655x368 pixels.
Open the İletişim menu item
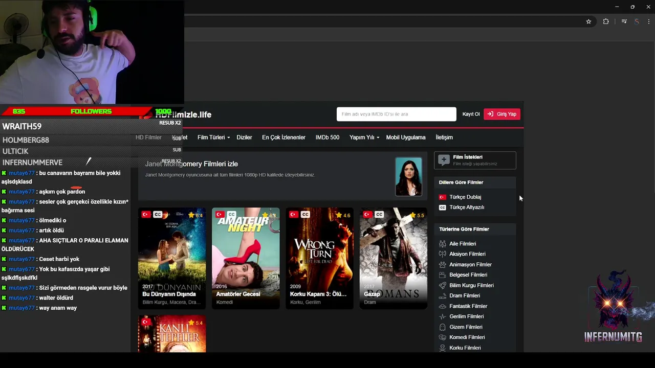click(x=444, y=137)
